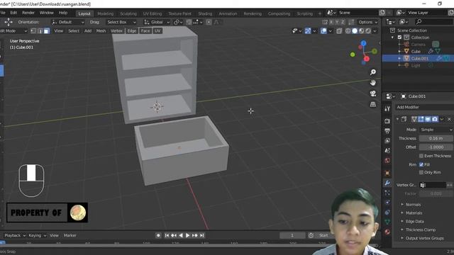The height and width of the screenshot is (255, 454).
Task: Toggle modifier viewport display
Action: (428, 119)
